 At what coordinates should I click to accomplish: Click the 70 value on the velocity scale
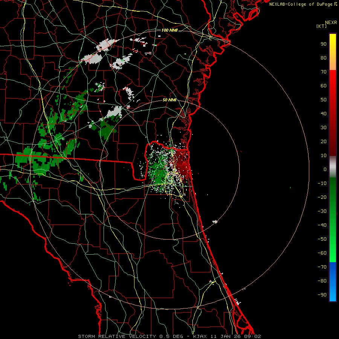pyautogui.click(x=324, y=72)
